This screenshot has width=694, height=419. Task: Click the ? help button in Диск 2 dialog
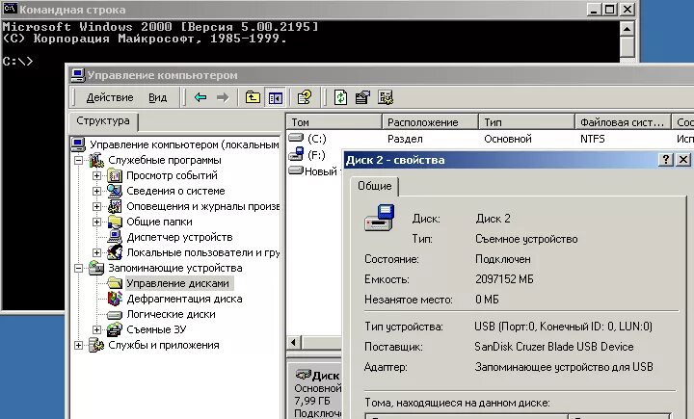pos(666,160)
